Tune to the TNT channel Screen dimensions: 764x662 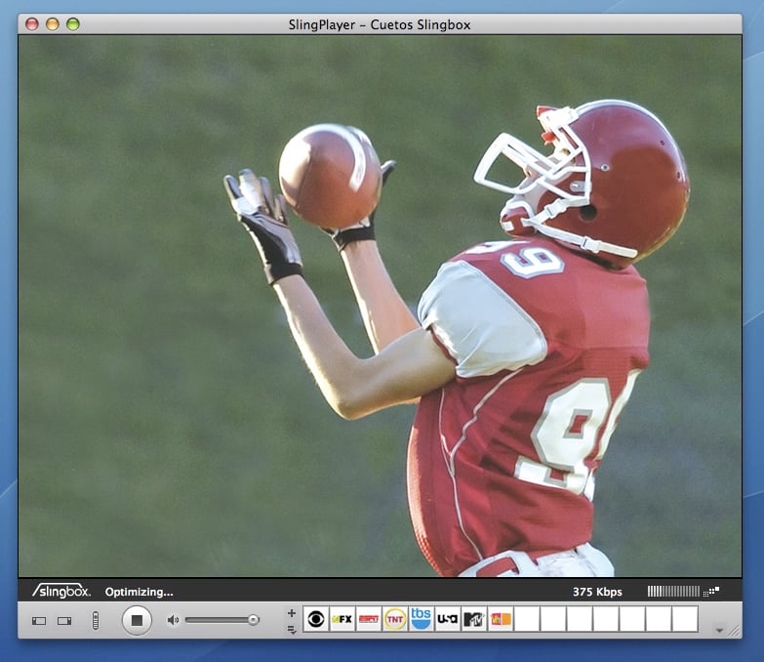coord(395,619)
